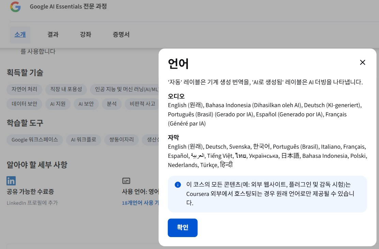Click the subtitles icon above 사용 언어
Viewport: 379px width, 249px height.
(126, 181)
